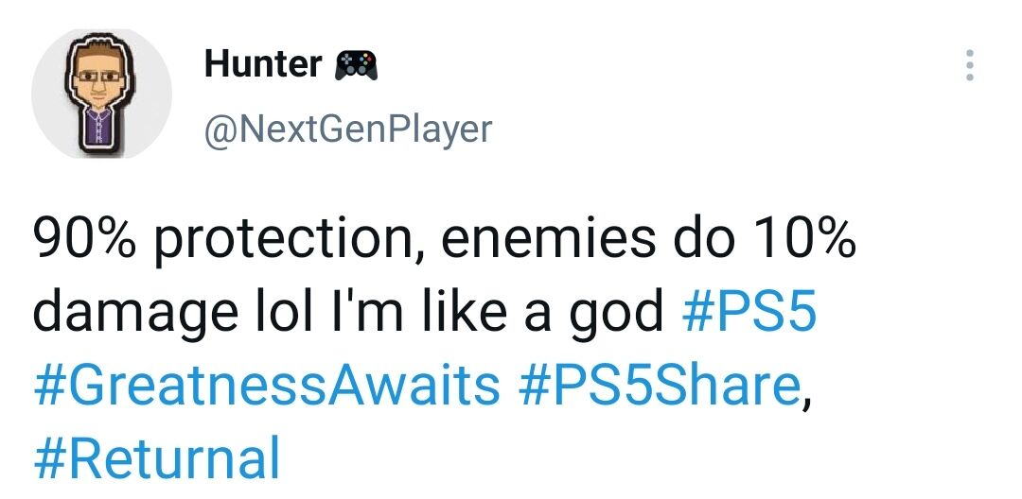Open the three-dot more options menu
The image size is (1022, 499).
968,65
